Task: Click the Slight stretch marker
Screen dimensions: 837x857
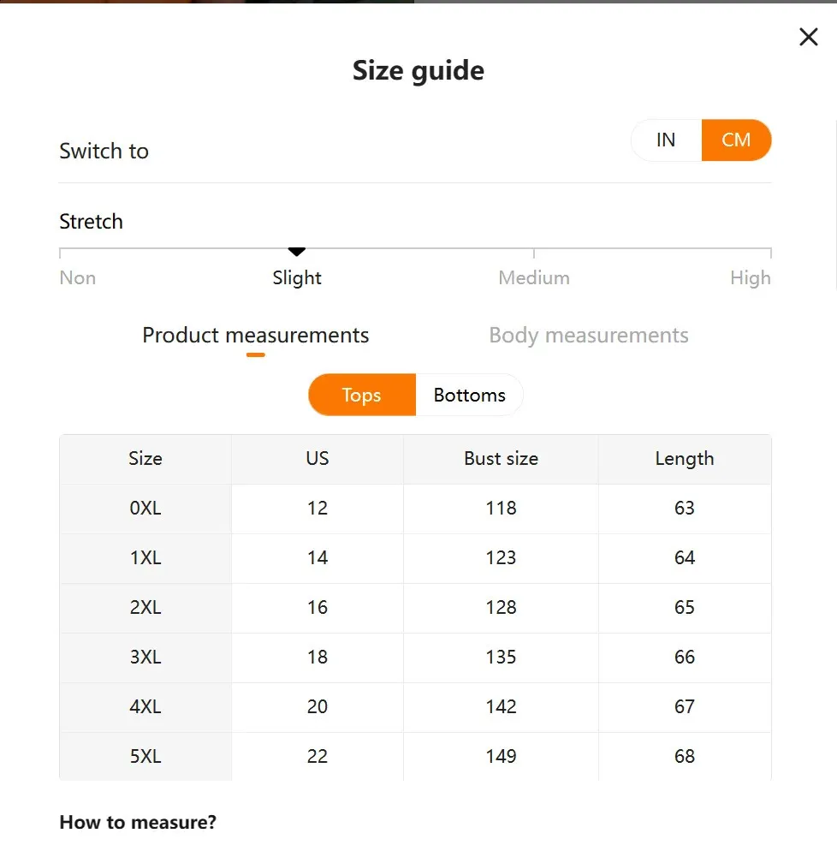Action: tap(297, 252)
